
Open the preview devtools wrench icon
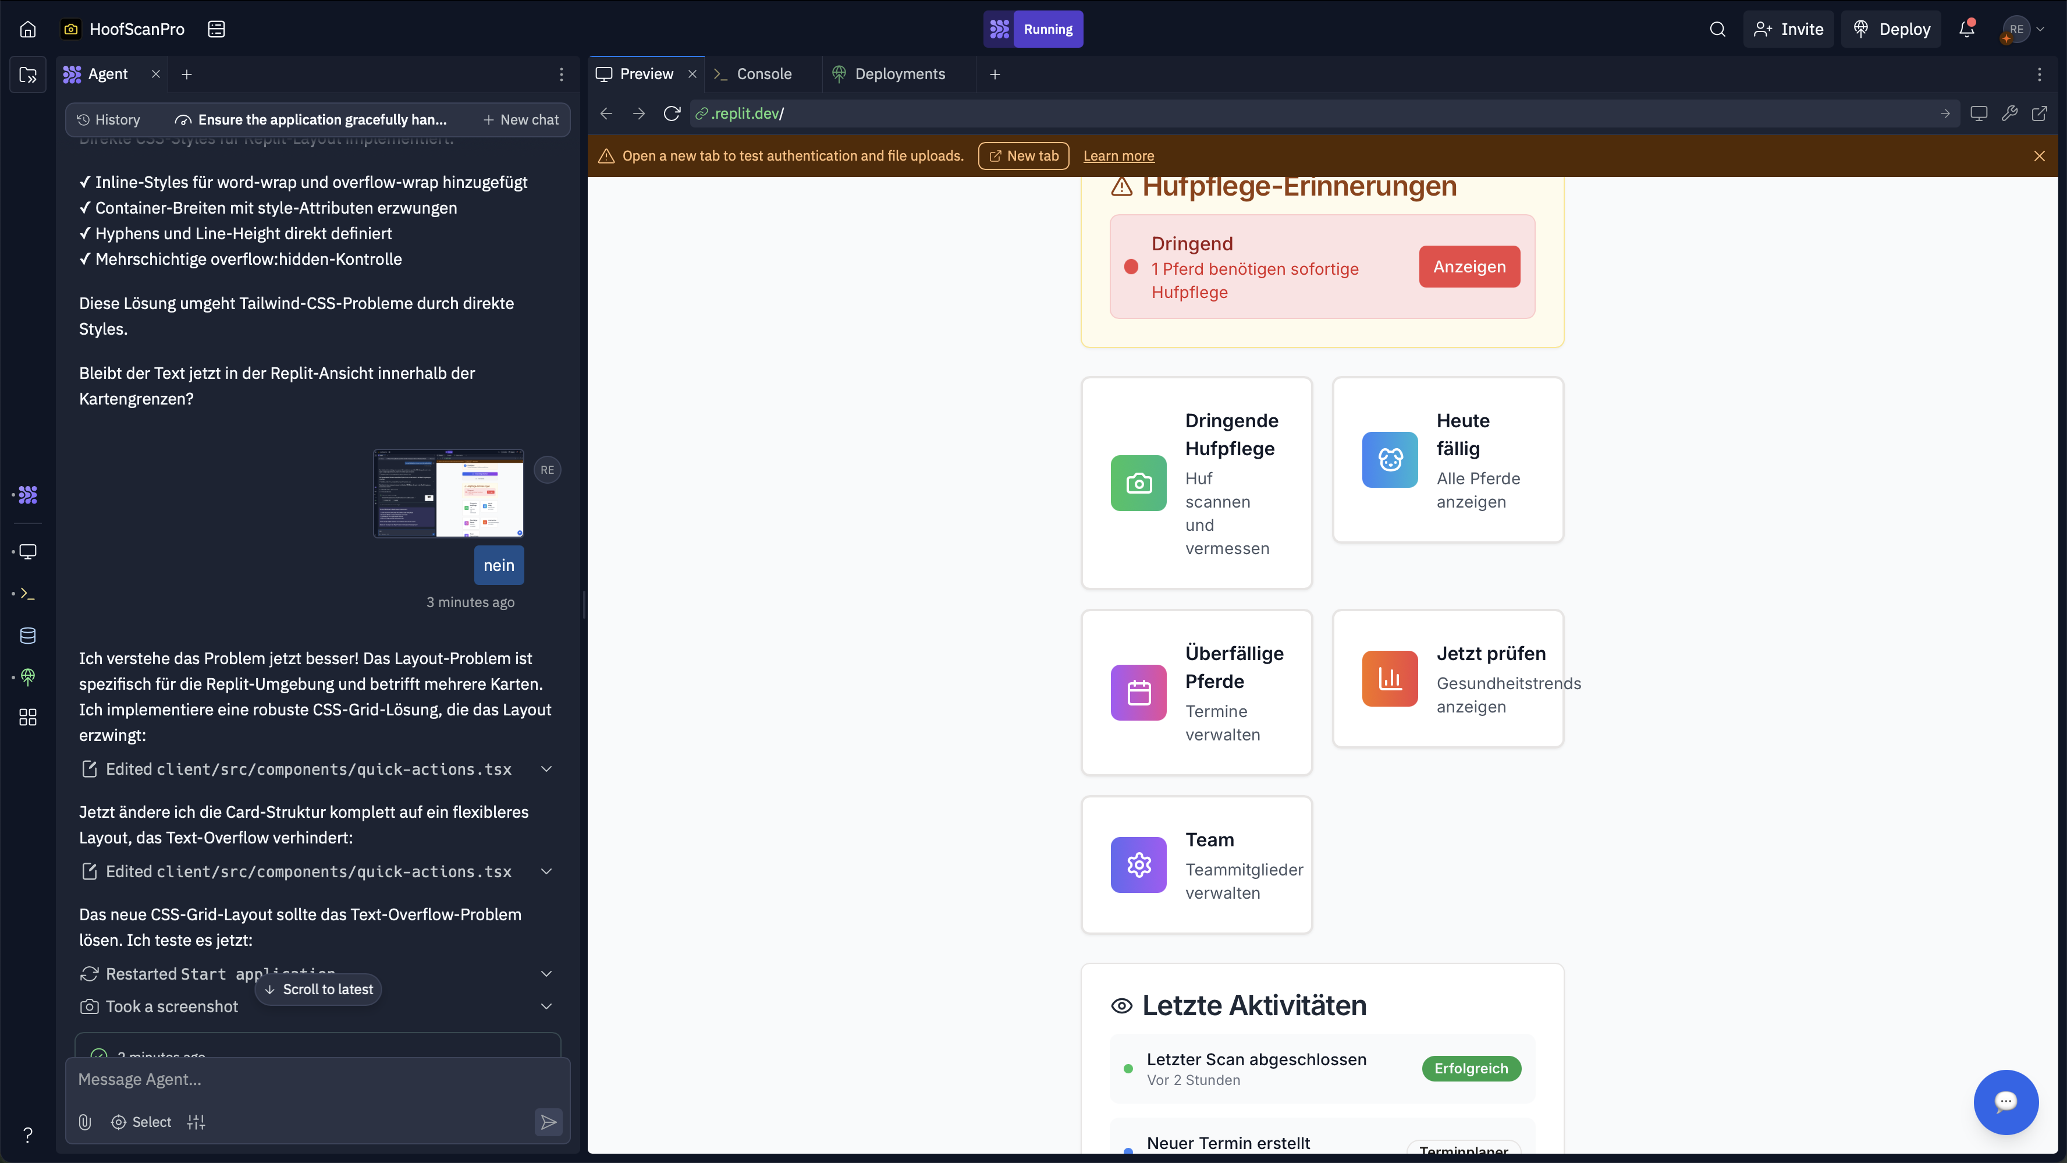tap(2009, 113)
